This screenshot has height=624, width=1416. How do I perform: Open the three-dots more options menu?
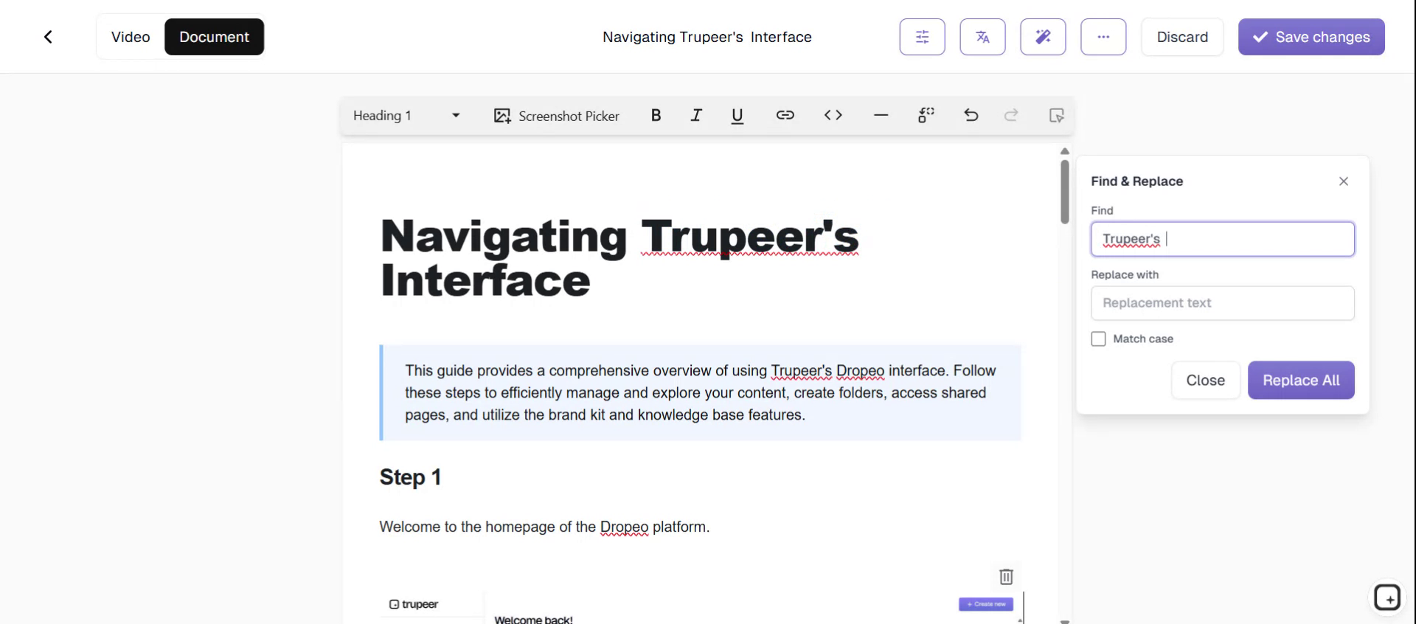pyautogui.click(x=1103, y=37)
